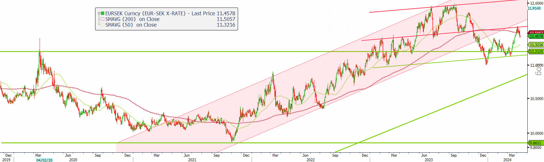This screenshot has width=544, height=162.
Task: Click the 11.4578 last price value in legend
Action: 226,14
